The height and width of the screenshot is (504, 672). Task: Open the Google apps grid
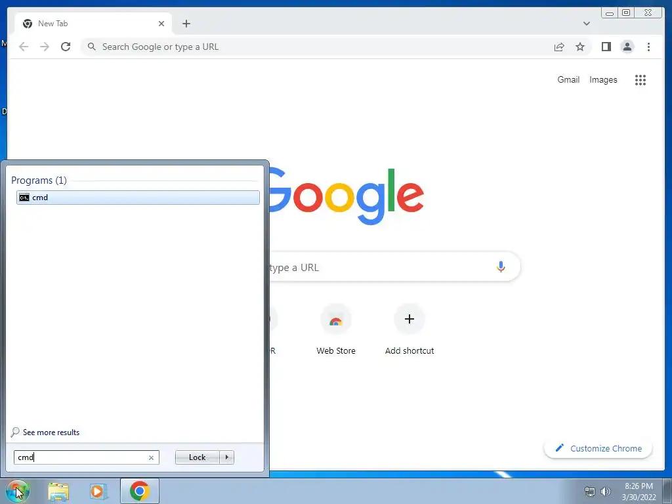[x=640, y=79]
